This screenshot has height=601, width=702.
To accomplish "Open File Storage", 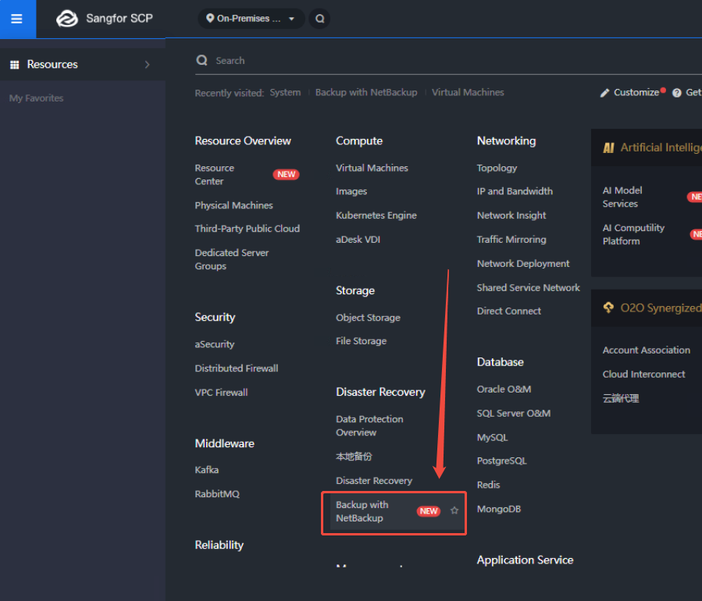I will [x=362, y=341].
